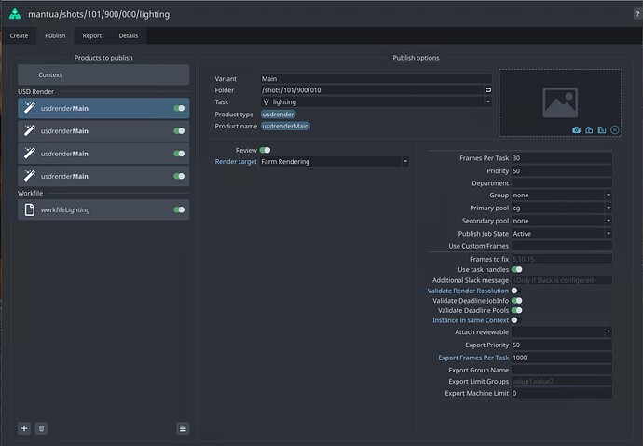Click the mantua/shots/101/900/000/lighting title
The image size is (643, 446).
pyautogui.click(x=99, y=14)
